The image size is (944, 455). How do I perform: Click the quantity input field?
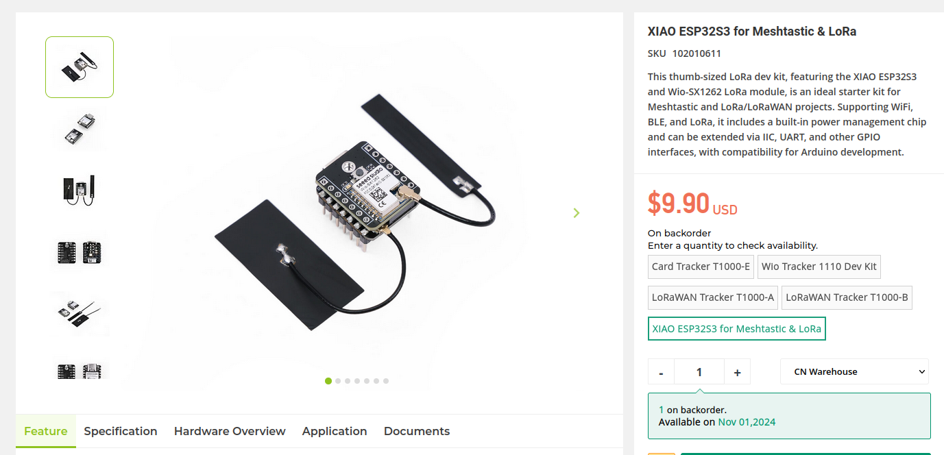(699, 372)
